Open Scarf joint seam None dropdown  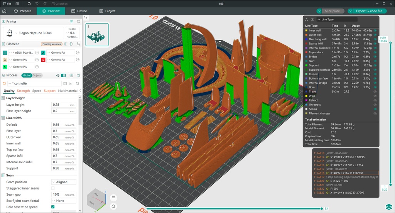tap(64, 201)
